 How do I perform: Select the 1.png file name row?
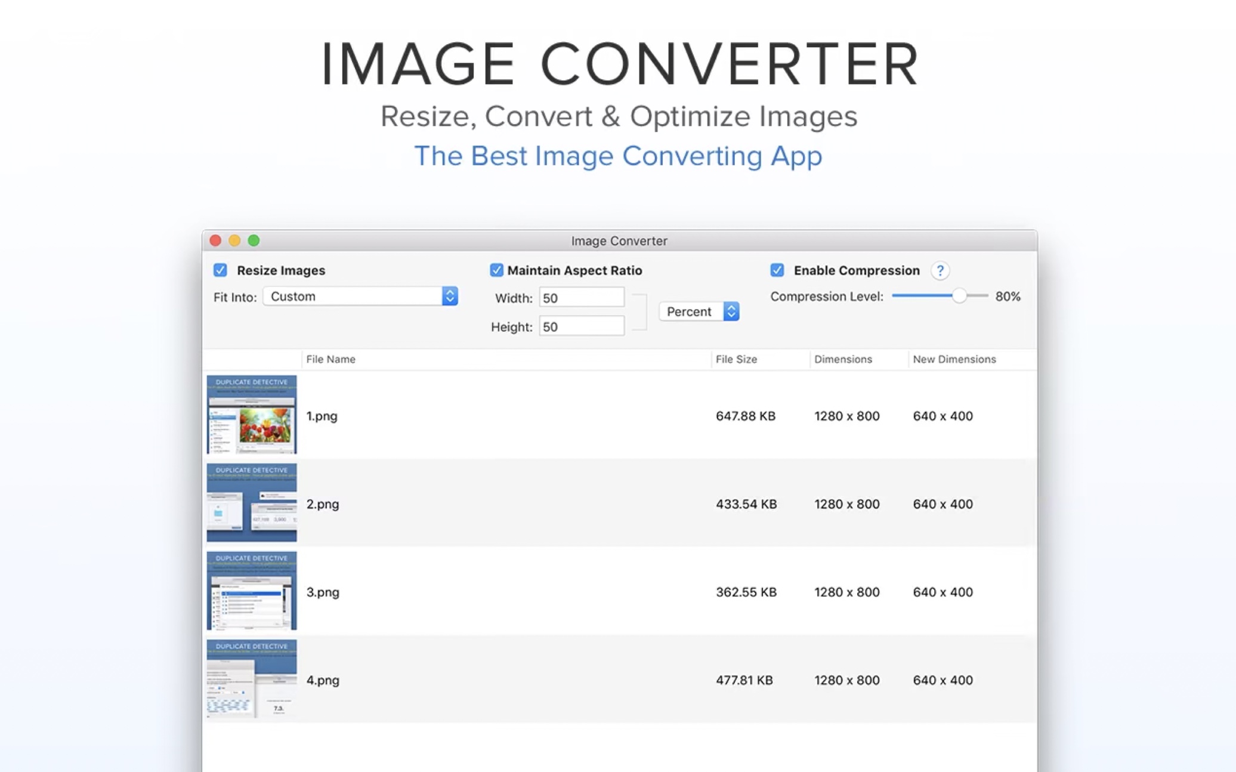(322, 416)
